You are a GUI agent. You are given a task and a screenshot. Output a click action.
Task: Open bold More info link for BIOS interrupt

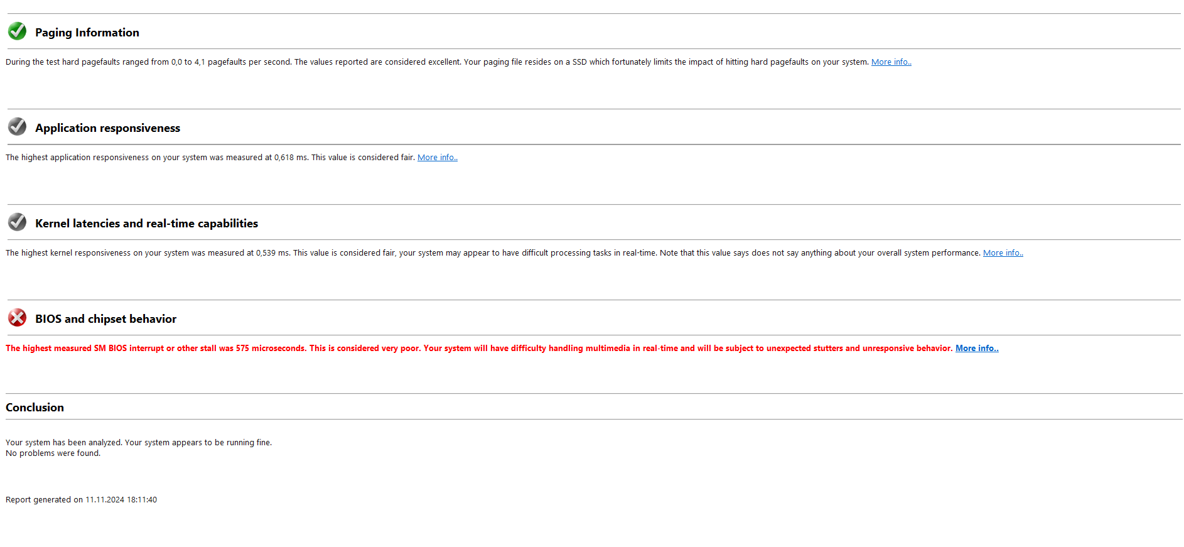976,349
